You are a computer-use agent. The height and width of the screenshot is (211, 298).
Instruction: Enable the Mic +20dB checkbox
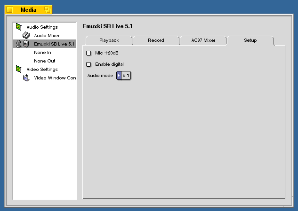pyautogui.click(x=89, y=53)
